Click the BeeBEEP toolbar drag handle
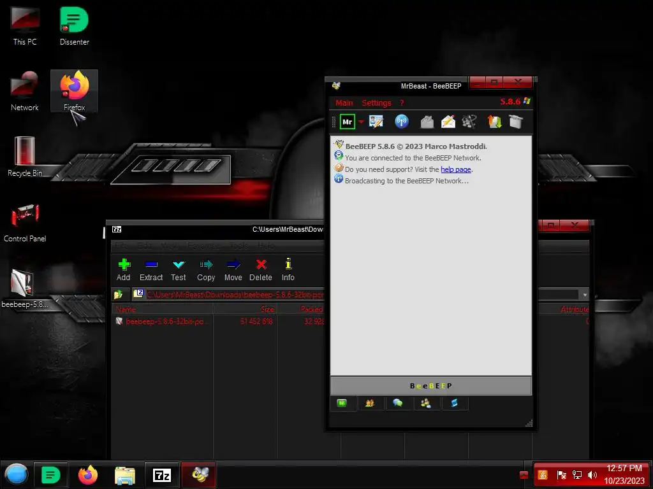653x489 pixels. pos(334,122)
